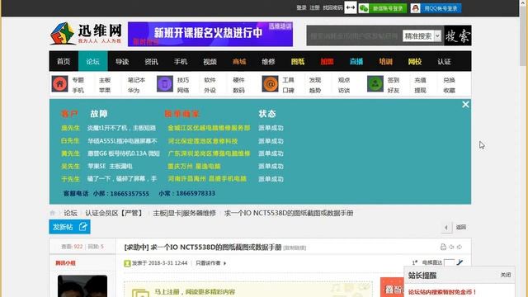Click the QQ penguin login icon

pyautogui.click(x=415, y=8)
